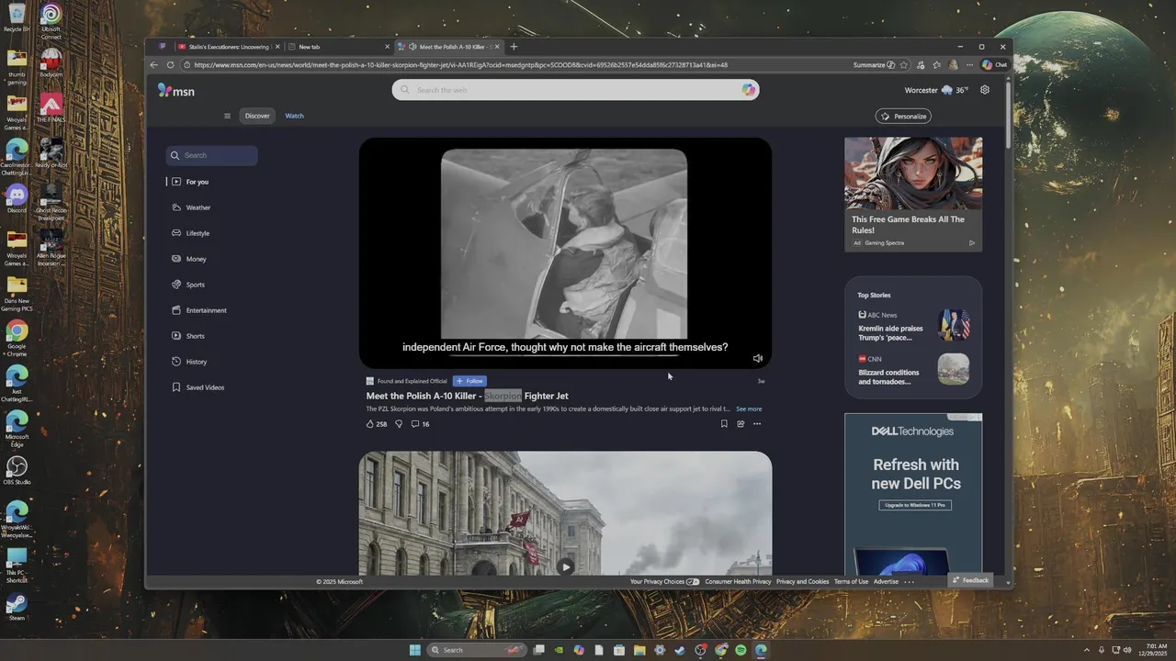Expand description with See more
The width and height of the screenshot is (1176, 661).
click(749, 409)
